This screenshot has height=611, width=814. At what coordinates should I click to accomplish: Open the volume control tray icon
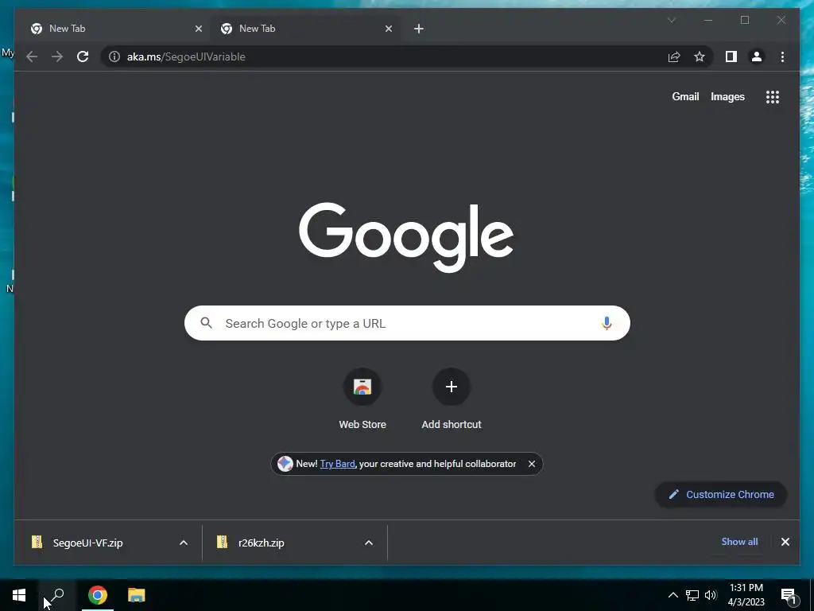point(711,595)
